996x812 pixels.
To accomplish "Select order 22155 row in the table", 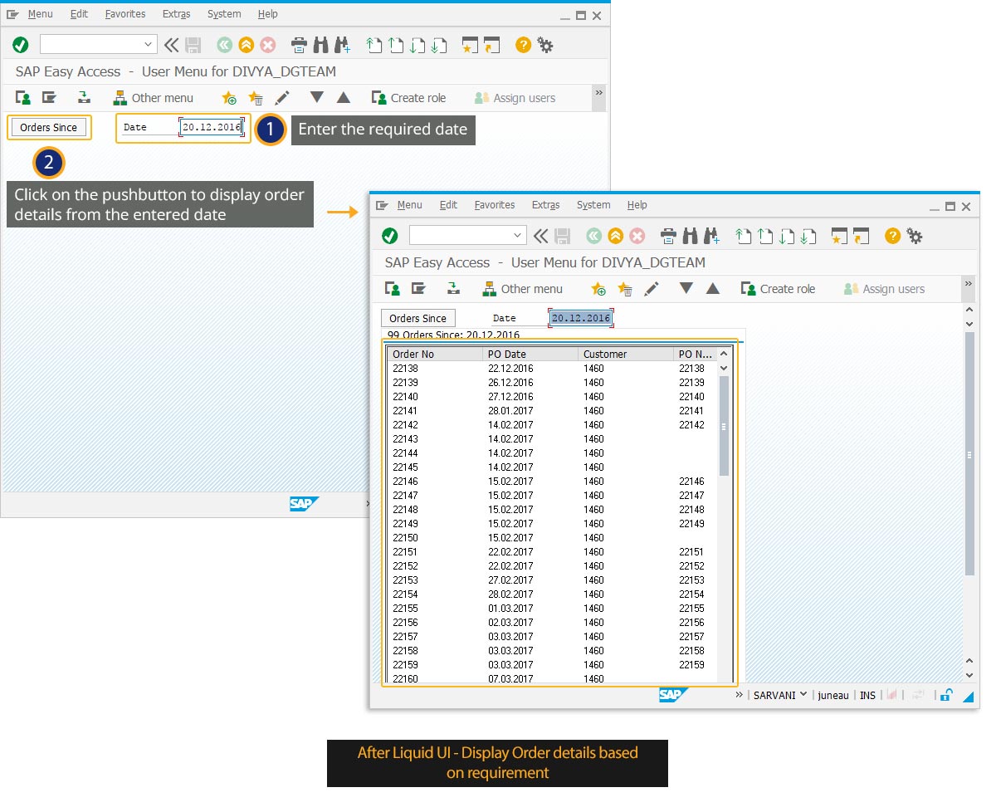I will (x=551, y=609).
